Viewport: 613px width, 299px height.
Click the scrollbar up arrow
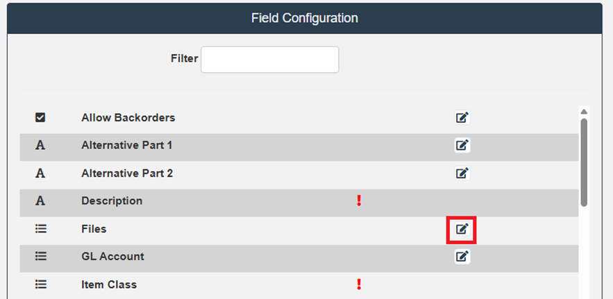(x=584, y=112)
